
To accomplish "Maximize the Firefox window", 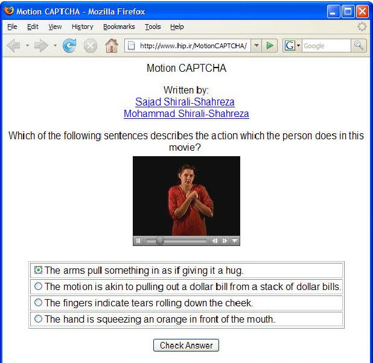I will coord(348,11).
